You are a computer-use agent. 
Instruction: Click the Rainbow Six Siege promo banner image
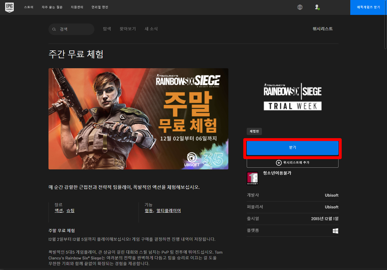pos(138,119)
